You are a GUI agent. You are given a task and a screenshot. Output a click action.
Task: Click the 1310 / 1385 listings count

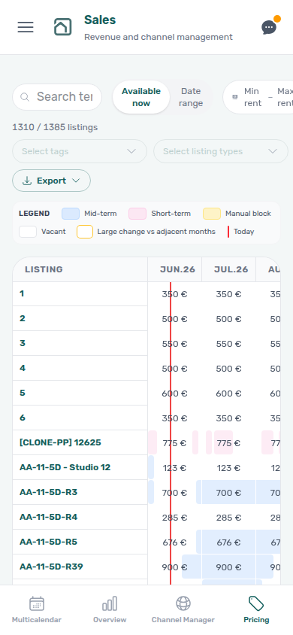tap(55, 127)
